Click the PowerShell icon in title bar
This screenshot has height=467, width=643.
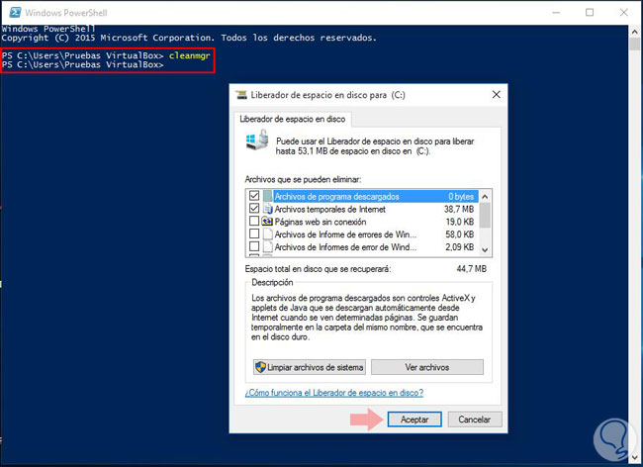point(15,12)
